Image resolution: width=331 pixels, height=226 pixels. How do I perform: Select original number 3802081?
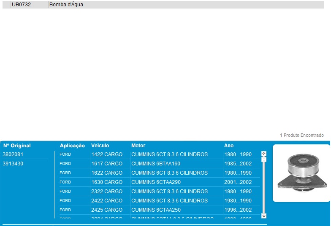pos(13,154)
